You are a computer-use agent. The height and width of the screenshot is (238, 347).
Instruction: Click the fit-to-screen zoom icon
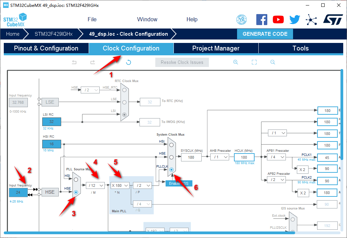[254, 62]
